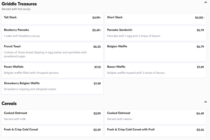
Task: Click the Belgian Waffle card
Action: pos(156,52)
